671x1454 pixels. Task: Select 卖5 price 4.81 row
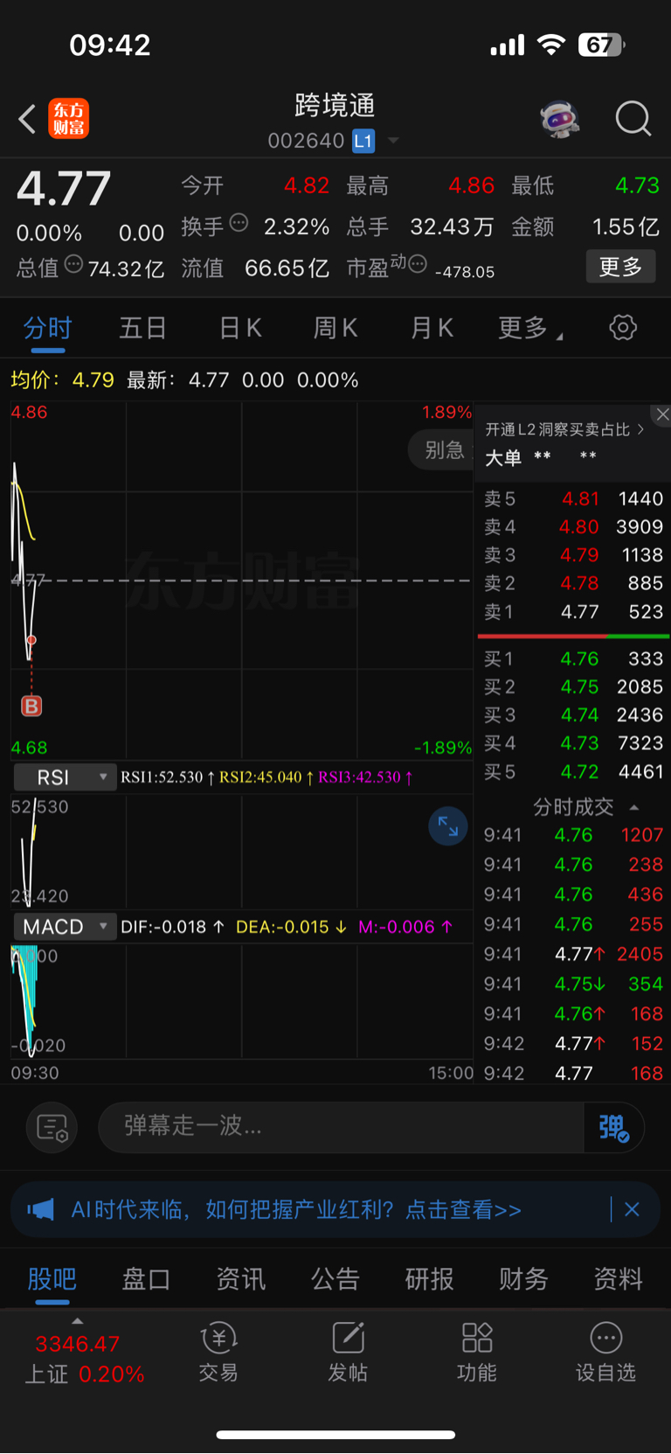[x=573, y=498]
